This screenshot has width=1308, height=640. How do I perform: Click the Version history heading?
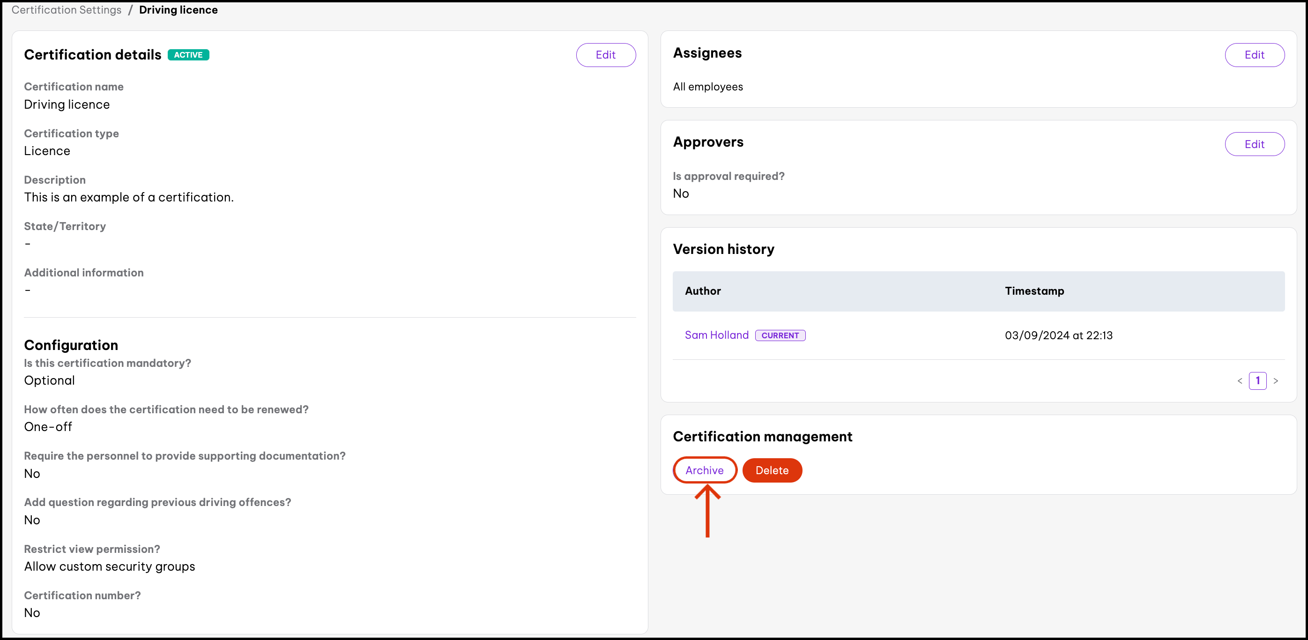click(723, 249)
